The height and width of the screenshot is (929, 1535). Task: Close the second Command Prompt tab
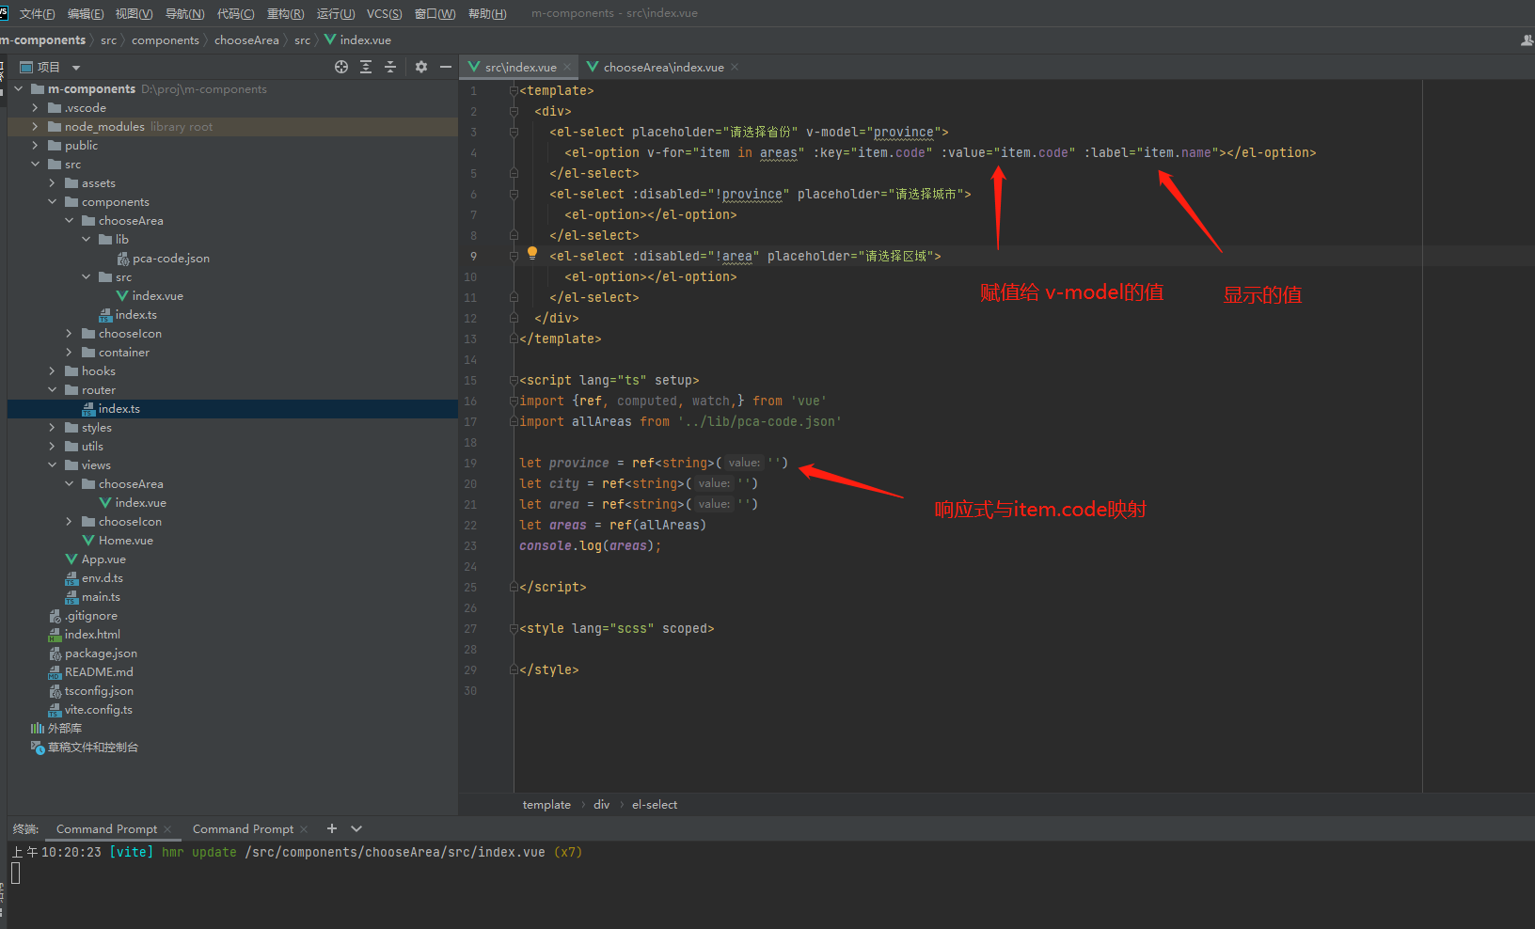pos(304,829)
